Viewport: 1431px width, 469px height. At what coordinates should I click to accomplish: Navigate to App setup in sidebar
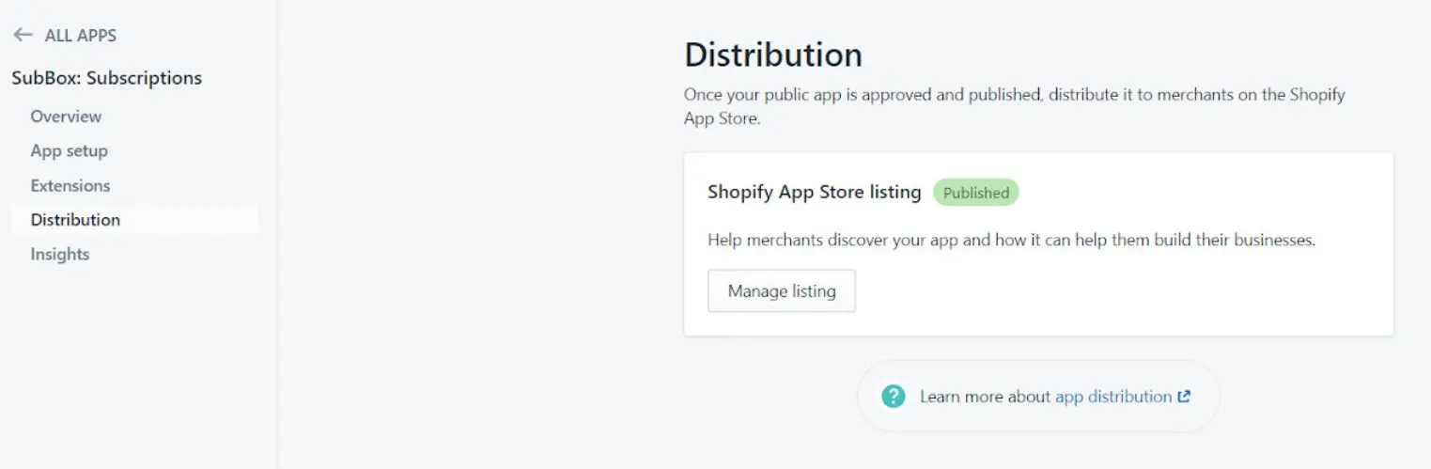click(x=69, y=151)
